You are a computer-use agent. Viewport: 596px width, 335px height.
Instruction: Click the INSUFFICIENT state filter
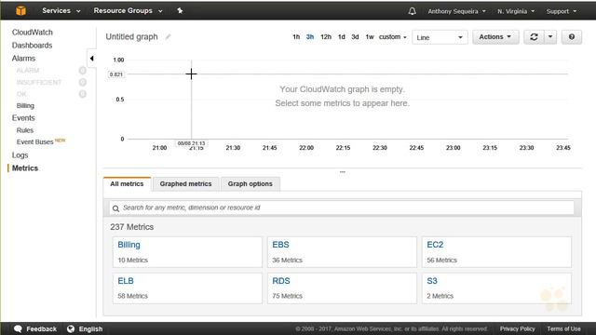click(x=39, y=82)
